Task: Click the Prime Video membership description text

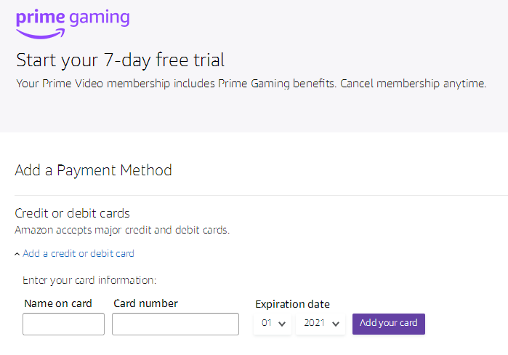Action: [251, 84]
